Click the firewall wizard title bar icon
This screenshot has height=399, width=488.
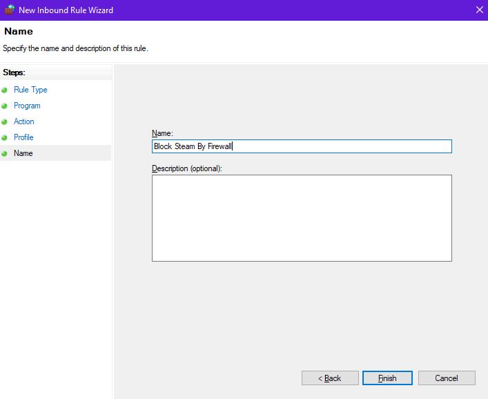(10, 10)
